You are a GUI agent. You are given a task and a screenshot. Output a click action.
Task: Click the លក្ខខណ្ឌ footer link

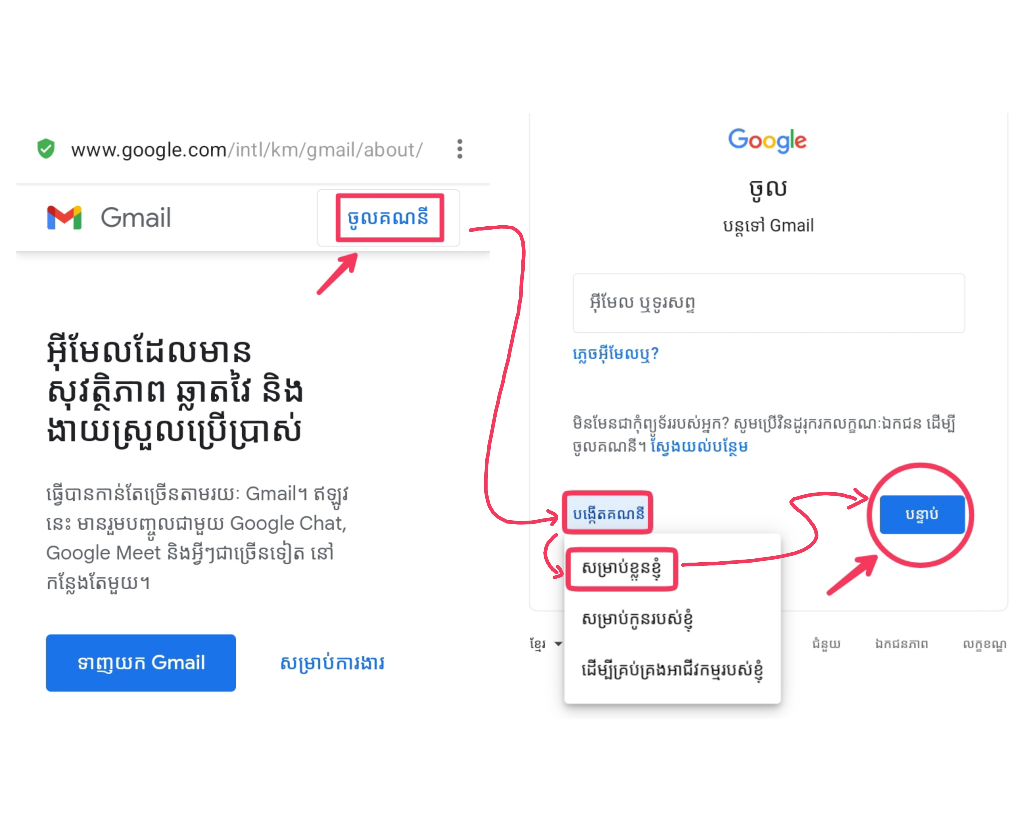tap(984, 644)
